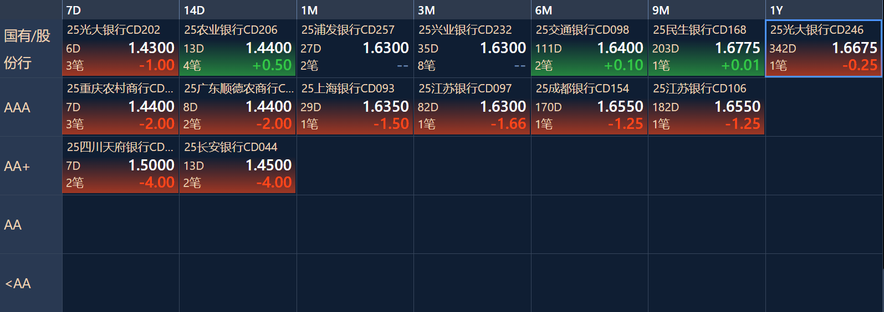The image size is (884, 312).
Task: Click the 1.6400 yield value
Action: pos(620,48)
